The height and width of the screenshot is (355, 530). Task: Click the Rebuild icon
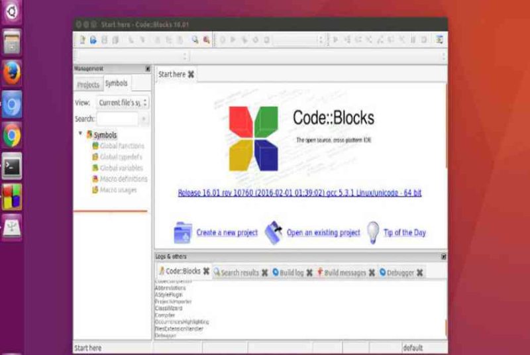pyautogui.click(x=256, y=40)
